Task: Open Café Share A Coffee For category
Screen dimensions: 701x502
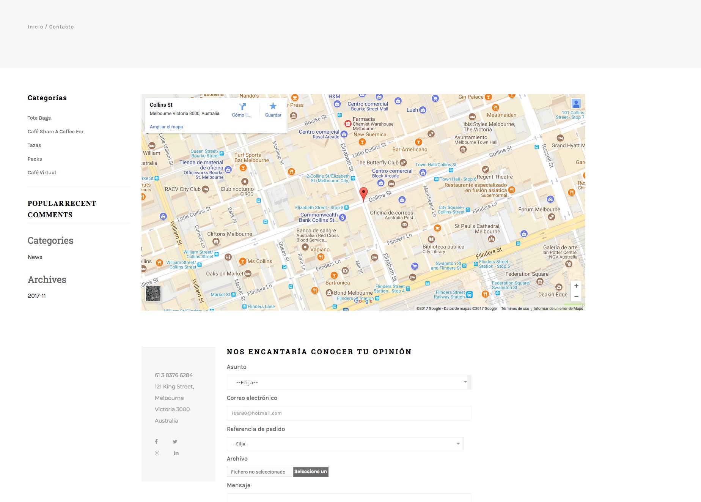Action: [x=56, y=132]
